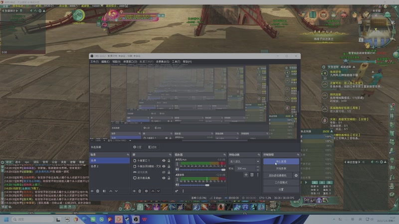Undock the Scenes panel

click(x=128, y=155)
